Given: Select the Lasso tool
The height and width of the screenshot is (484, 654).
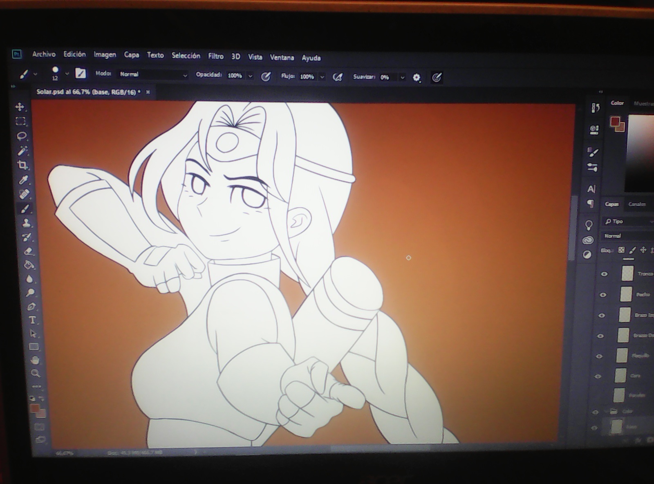Looking at the screenshot, I should (x=22, y=136).
